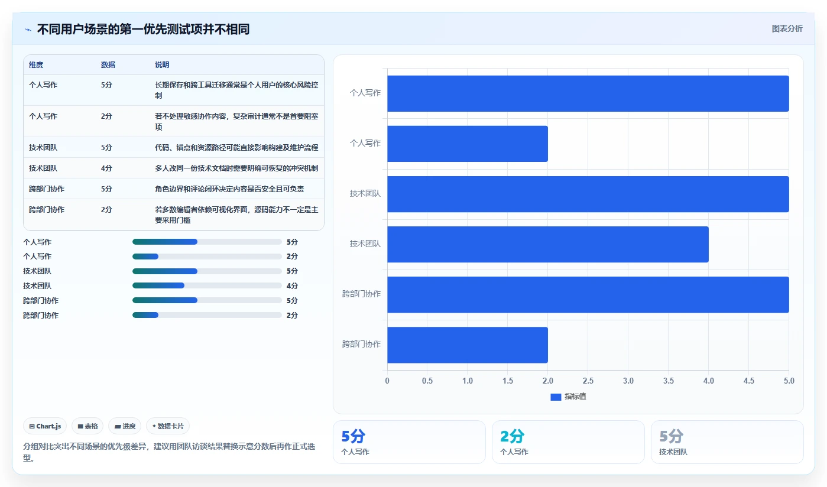The width and height of the screenshot is (827, 487).
Task: Click the 跨部门协作 5分 progress bar
Action: coord(207,300)
